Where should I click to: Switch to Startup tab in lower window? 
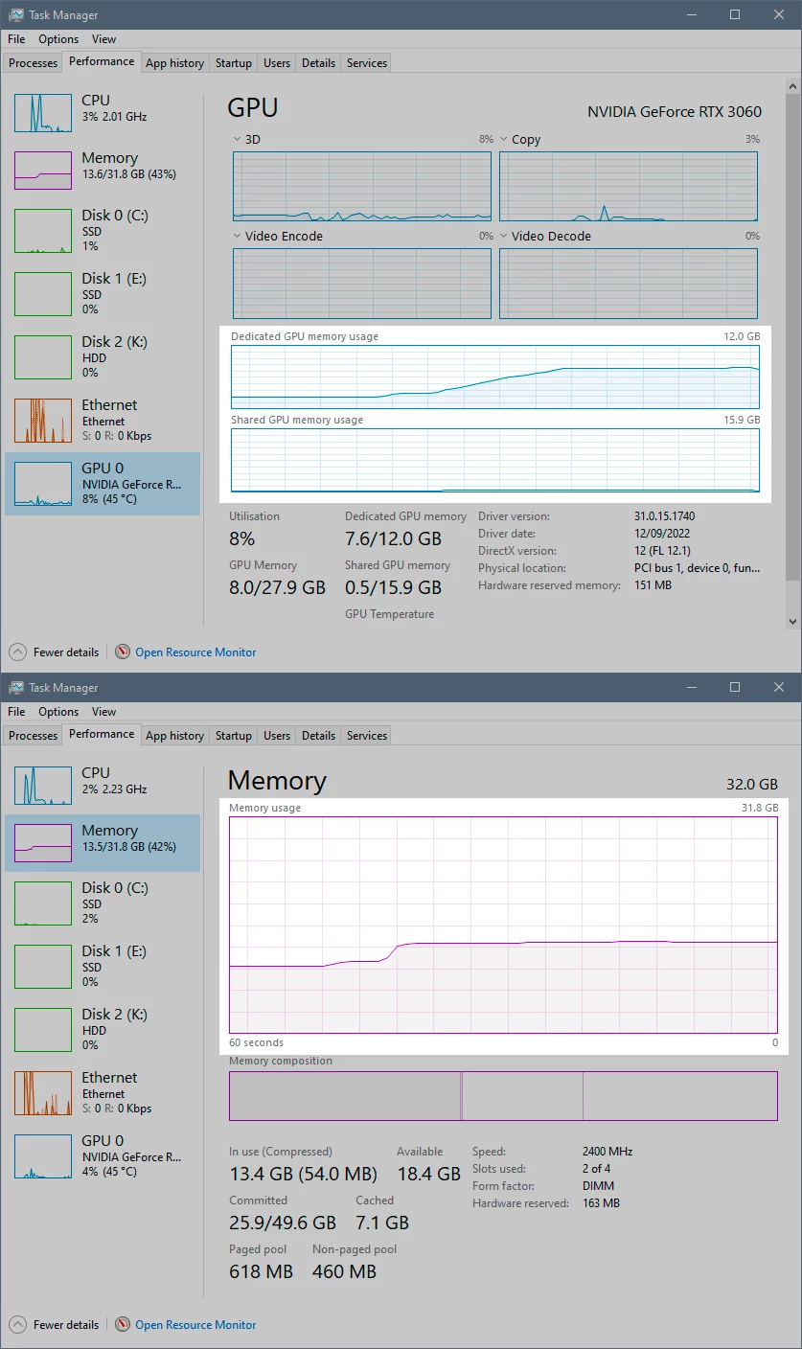coord(234,736)
